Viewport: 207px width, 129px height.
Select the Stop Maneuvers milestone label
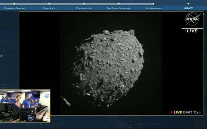pos(154,8)
